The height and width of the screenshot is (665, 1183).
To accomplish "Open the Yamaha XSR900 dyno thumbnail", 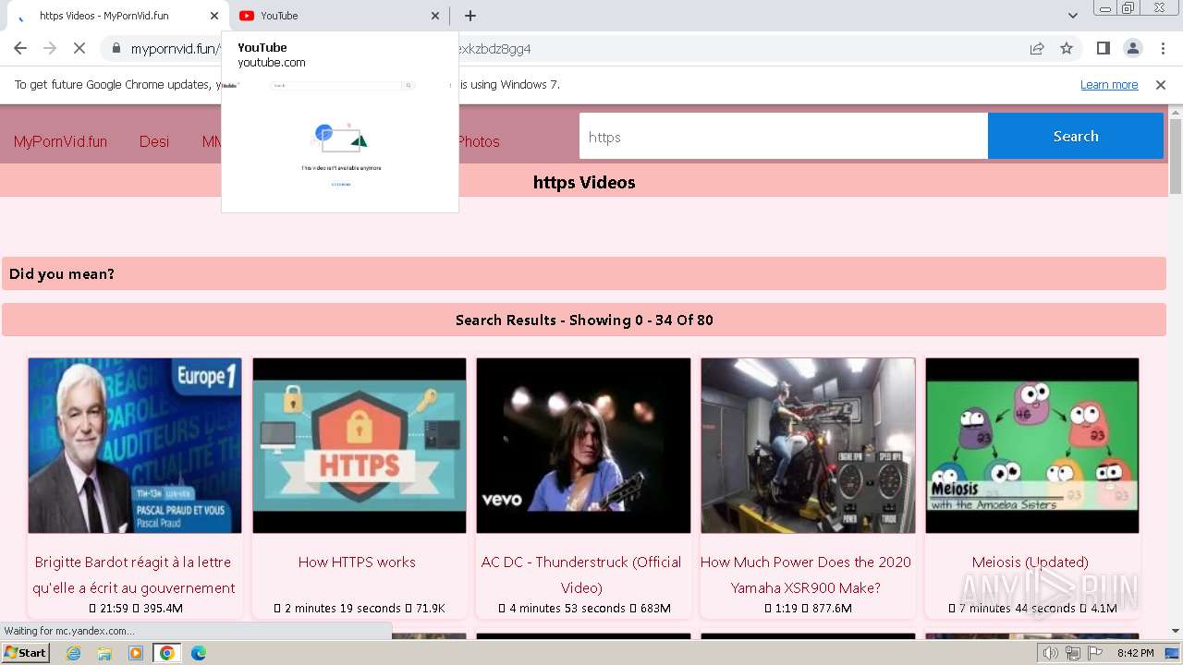I will (808, 445).
